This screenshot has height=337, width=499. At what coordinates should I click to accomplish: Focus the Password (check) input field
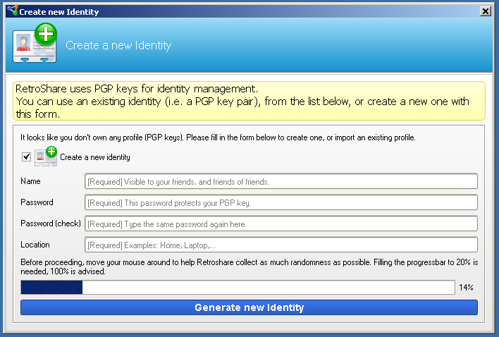pyautogui.click(x=281, y=223)
